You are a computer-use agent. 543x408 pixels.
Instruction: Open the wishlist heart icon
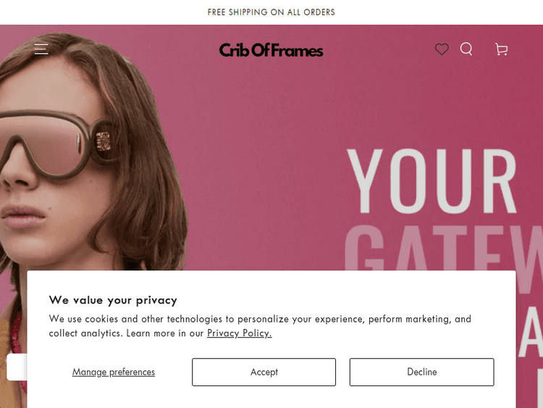(x=442, y=49)
